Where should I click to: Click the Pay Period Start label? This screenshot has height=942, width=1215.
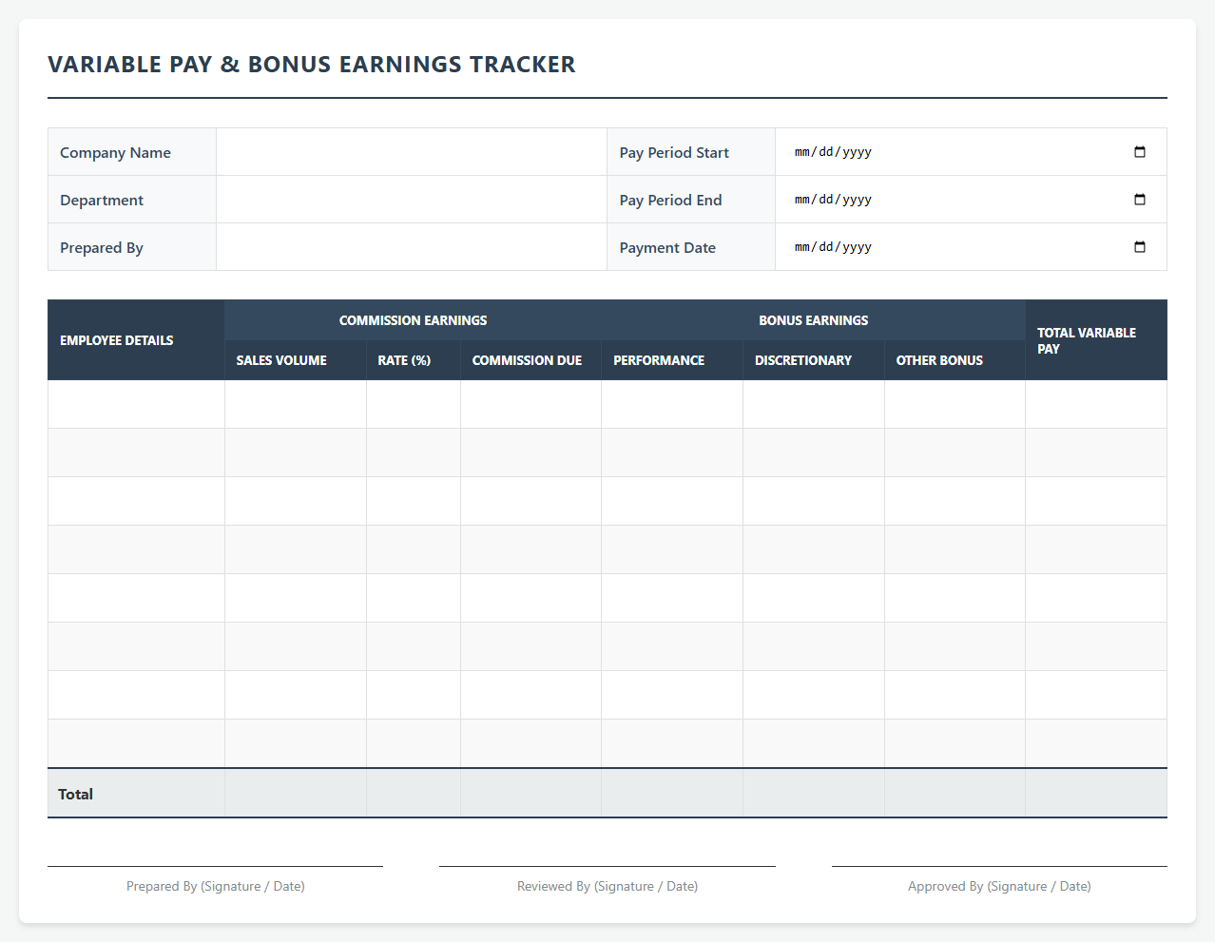[674, 152]
